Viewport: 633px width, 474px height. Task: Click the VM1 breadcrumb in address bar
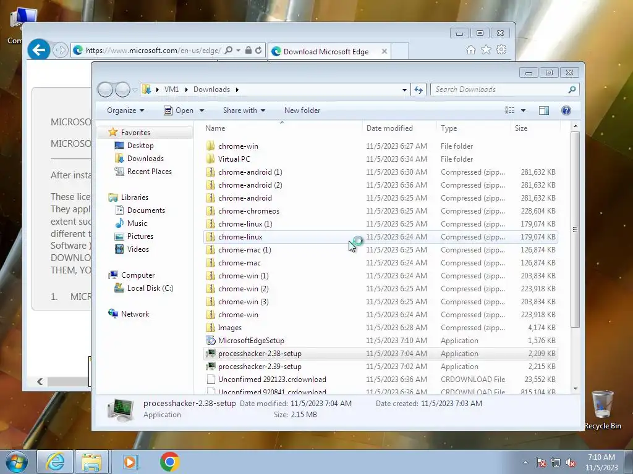(x=171, y=89)
